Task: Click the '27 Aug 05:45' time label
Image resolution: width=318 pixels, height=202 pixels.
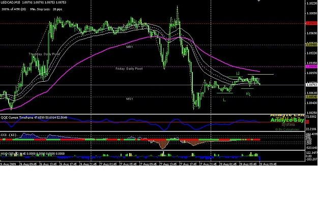Action: 128,164
